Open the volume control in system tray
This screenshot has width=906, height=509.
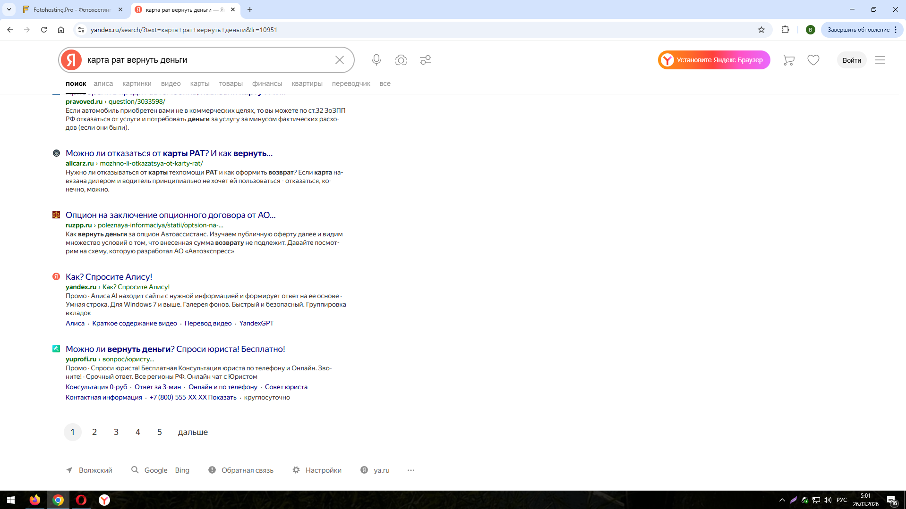tap(828, 500)
